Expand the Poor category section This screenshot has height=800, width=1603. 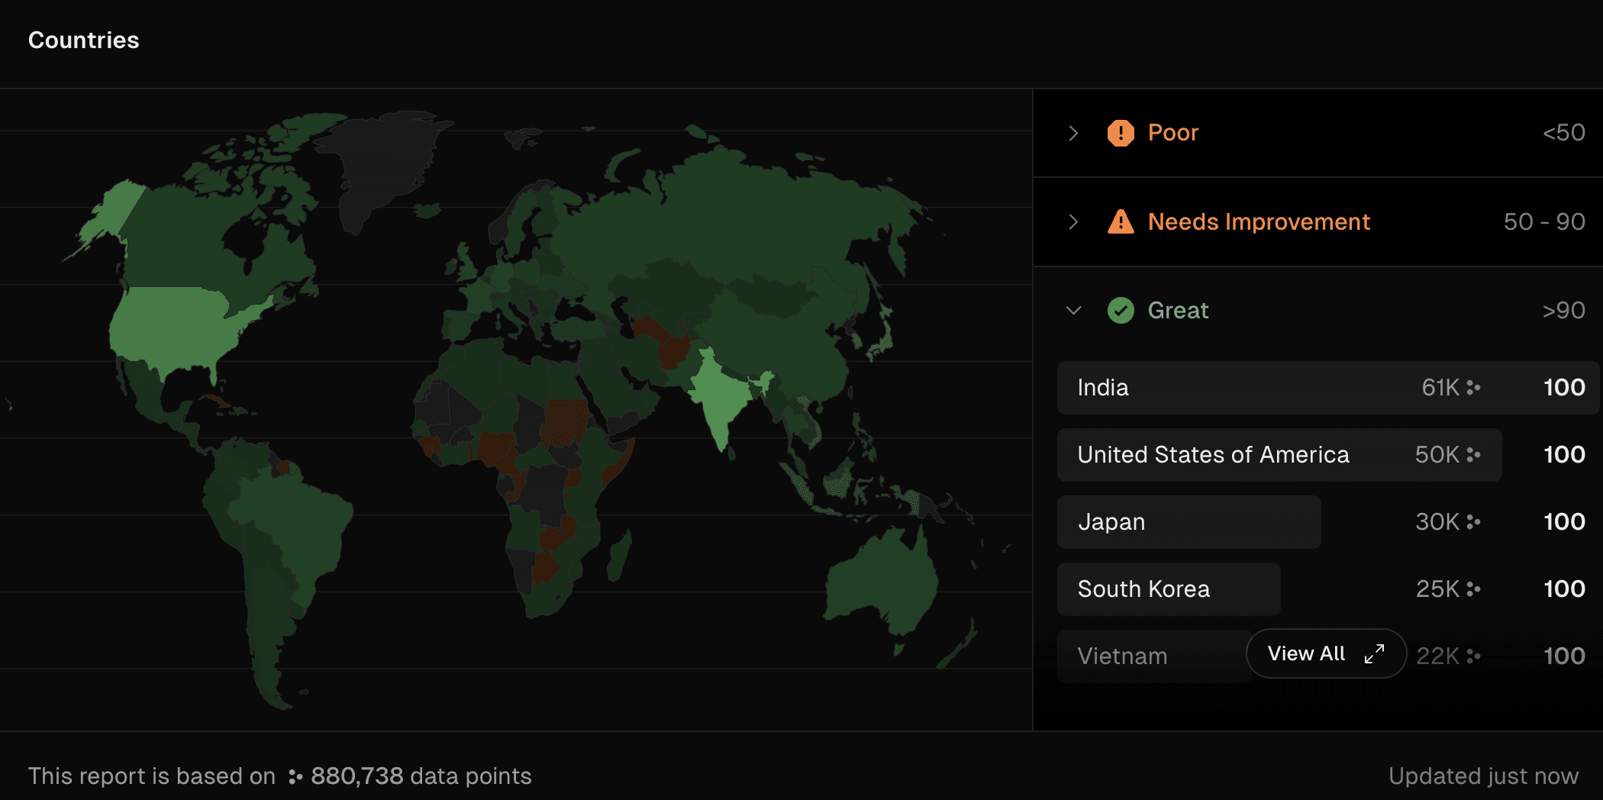pyautogui.click(x=1073, y=132)
